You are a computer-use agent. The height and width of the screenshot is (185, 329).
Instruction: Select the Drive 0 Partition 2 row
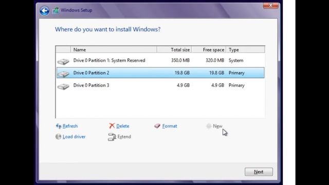pos(160,73)
